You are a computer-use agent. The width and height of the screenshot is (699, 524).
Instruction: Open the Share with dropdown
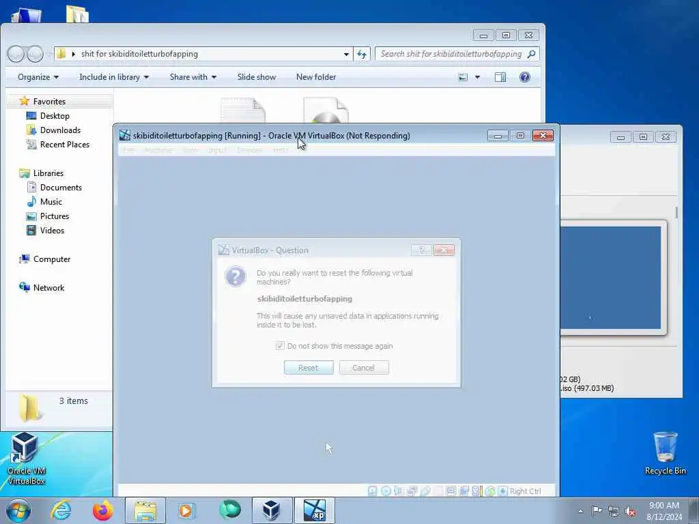coord(193,77)
